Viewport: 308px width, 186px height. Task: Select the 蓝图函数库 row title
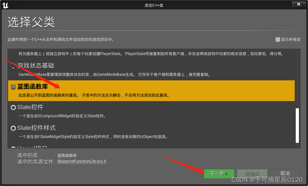(x=33, y=87)
